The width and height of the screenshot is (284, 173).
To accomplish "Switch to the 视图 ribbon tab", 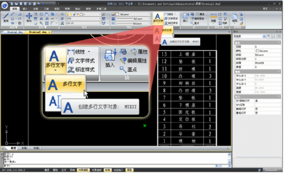I will coord(57,9).
